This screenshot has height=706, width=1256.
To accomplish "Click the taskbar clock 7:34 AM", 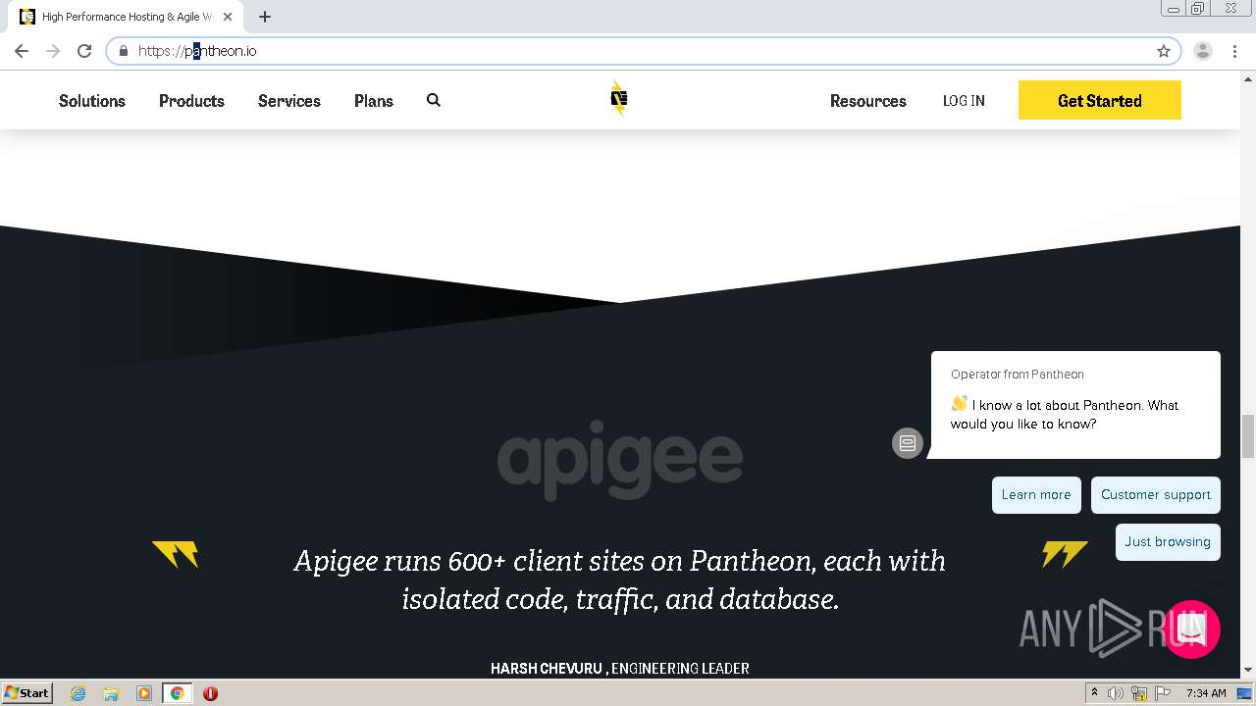I will (x=1206, y=693).
